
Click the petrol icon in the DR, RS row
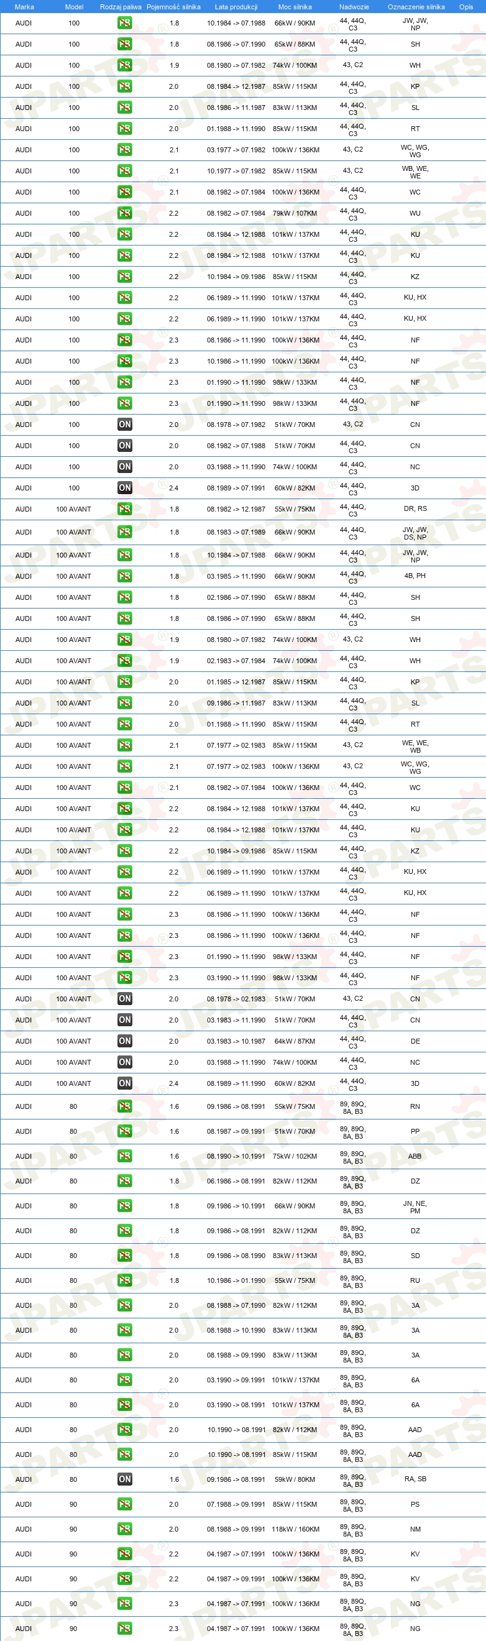[x=125, y=509]
